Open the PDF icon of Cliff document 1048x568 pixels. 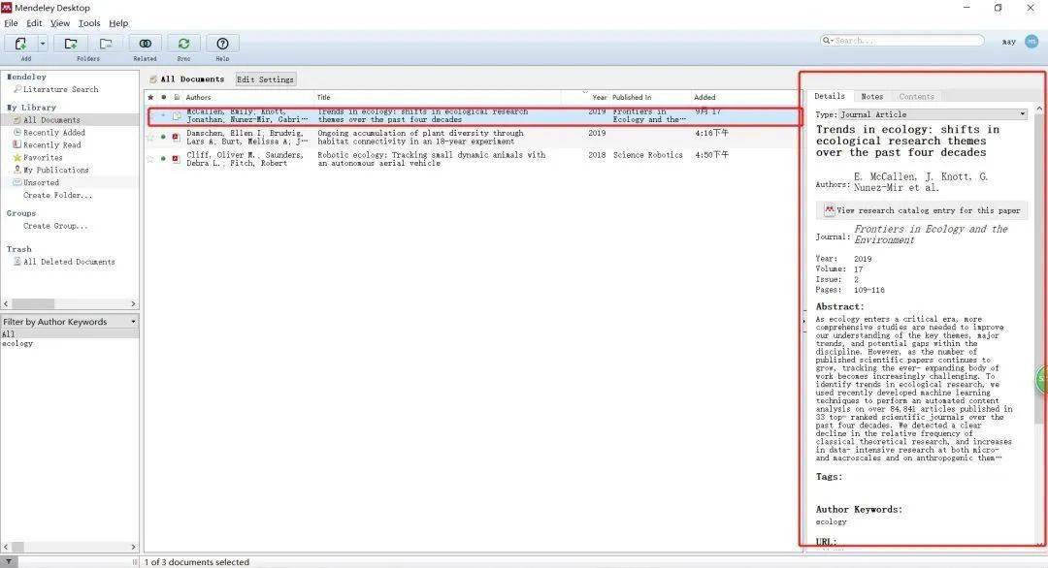tap(176, 159)
